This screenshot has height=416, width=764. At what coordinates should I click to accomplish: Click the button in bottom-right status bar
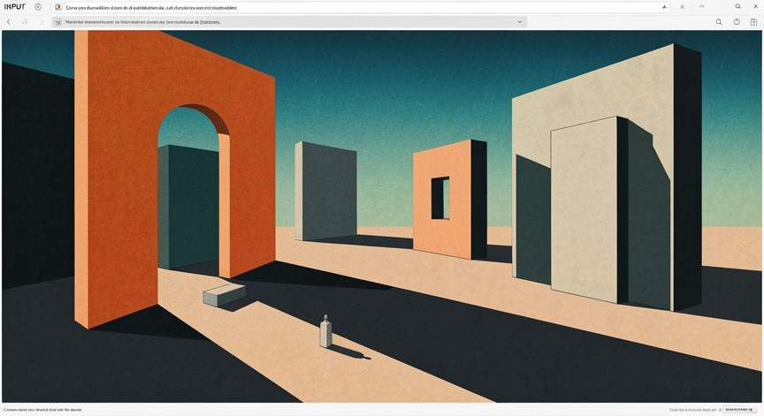(739, 410)
